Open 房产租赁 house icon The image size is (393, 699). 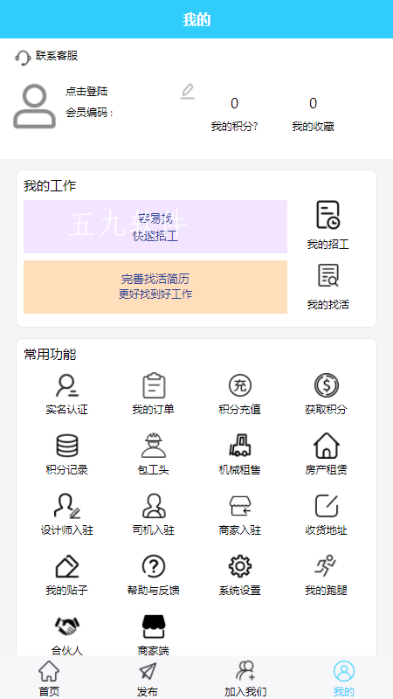(x=326, y=446)
